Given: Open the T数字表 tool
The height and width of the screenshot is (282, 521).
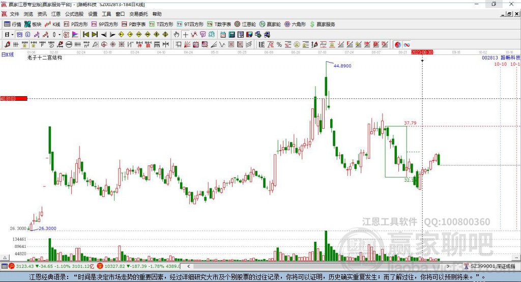Looking at the screenshot, I should pos(219,24).
